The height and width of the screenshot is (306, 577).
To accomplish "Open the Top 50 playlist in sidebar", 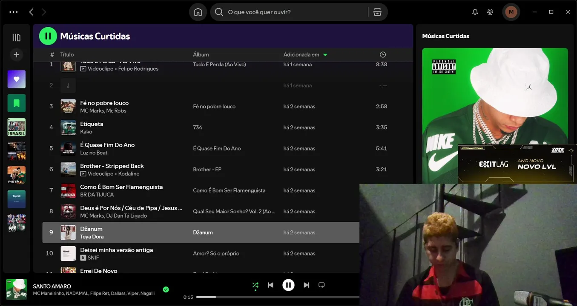I will 17,199.
